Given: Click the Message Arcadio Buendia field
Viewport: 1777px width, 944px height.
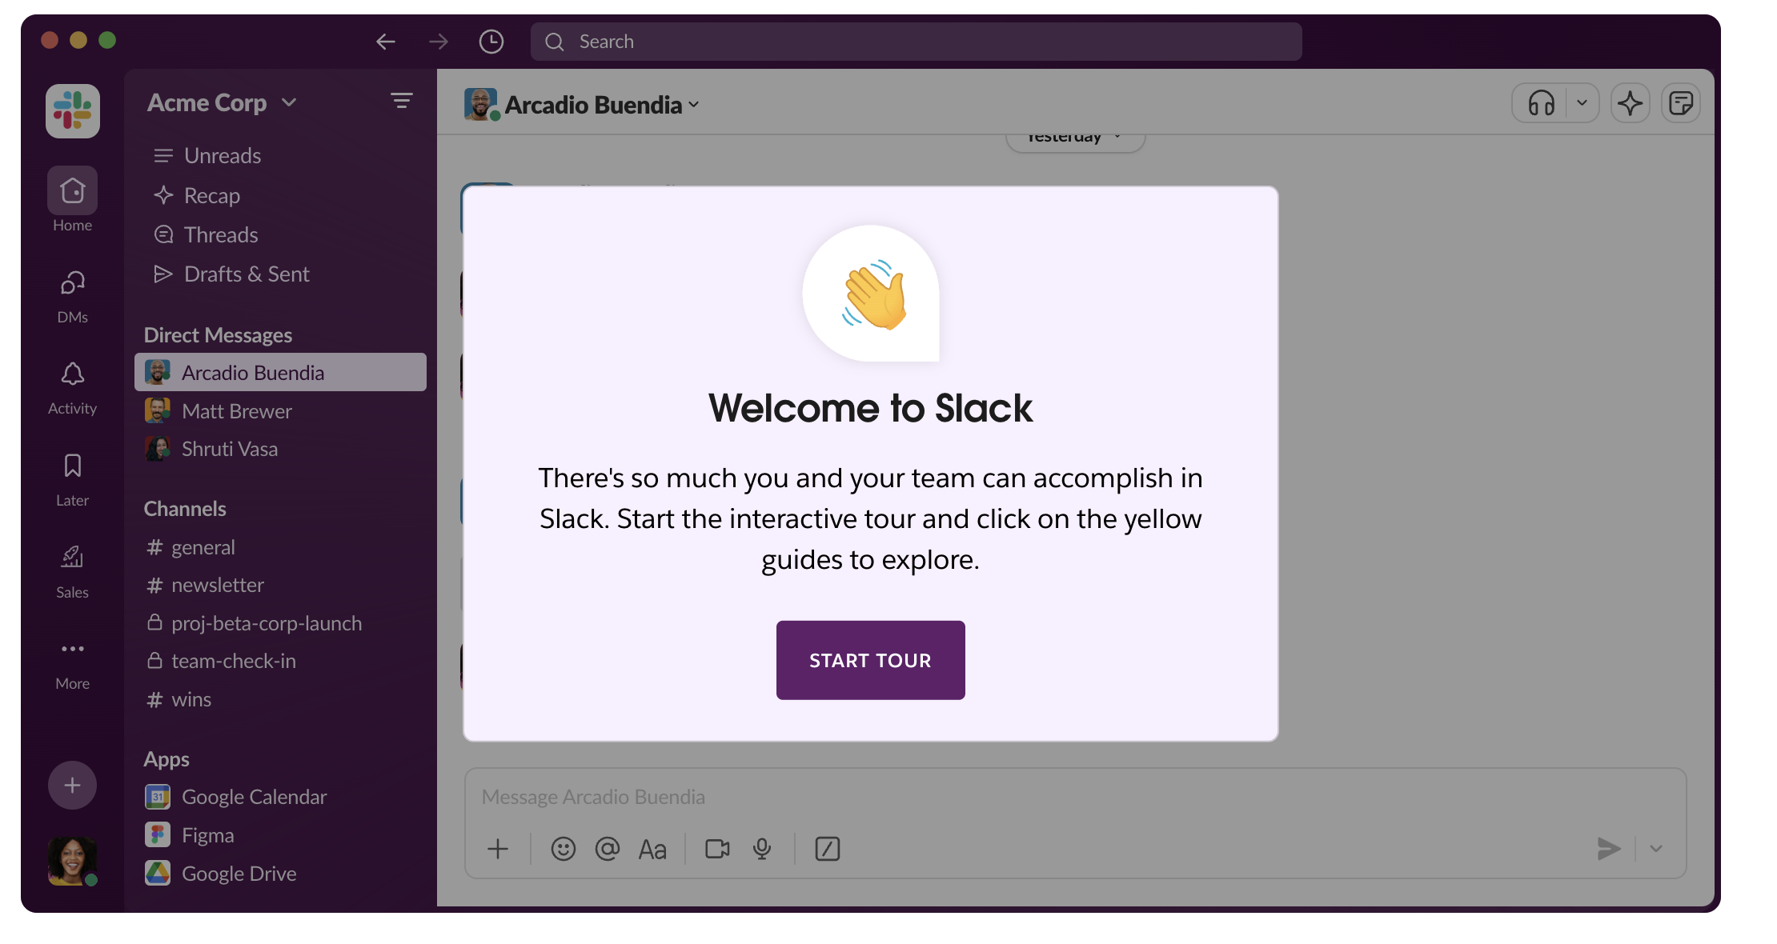Looking at the screenshot, I should 1075,797.
